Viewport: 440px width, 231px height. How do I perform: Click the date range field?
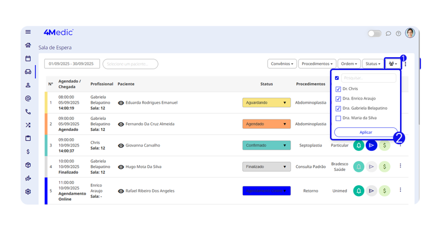point(72,64)
